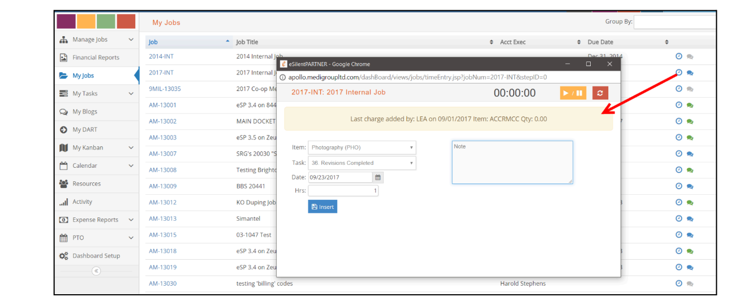748x301 pixels.
Task: Click clock icon in AM-13018 row
Action: 679,251
